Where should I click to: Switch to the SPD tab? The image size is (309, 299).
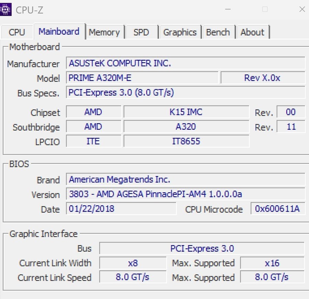coord(141,32)
